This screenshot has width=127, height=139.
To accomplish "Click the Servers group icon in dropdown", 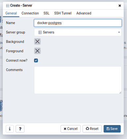I will pyautogui.click(x=40, y=32).
